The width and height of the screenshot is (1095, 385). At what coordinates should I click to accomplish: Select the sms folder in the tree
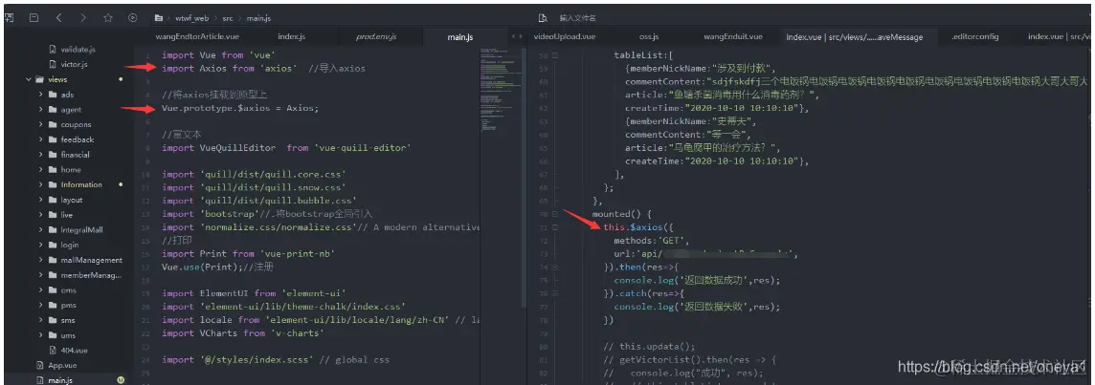68,320
